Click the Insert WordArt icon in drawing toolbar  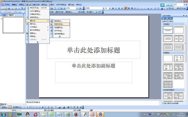(42, 107)
